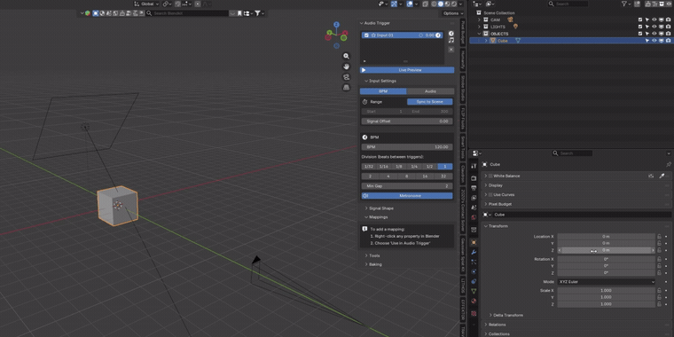This screenshot has width=674, height=337.
Task: Toggle the Metronome button
Action: coord(407,196)
